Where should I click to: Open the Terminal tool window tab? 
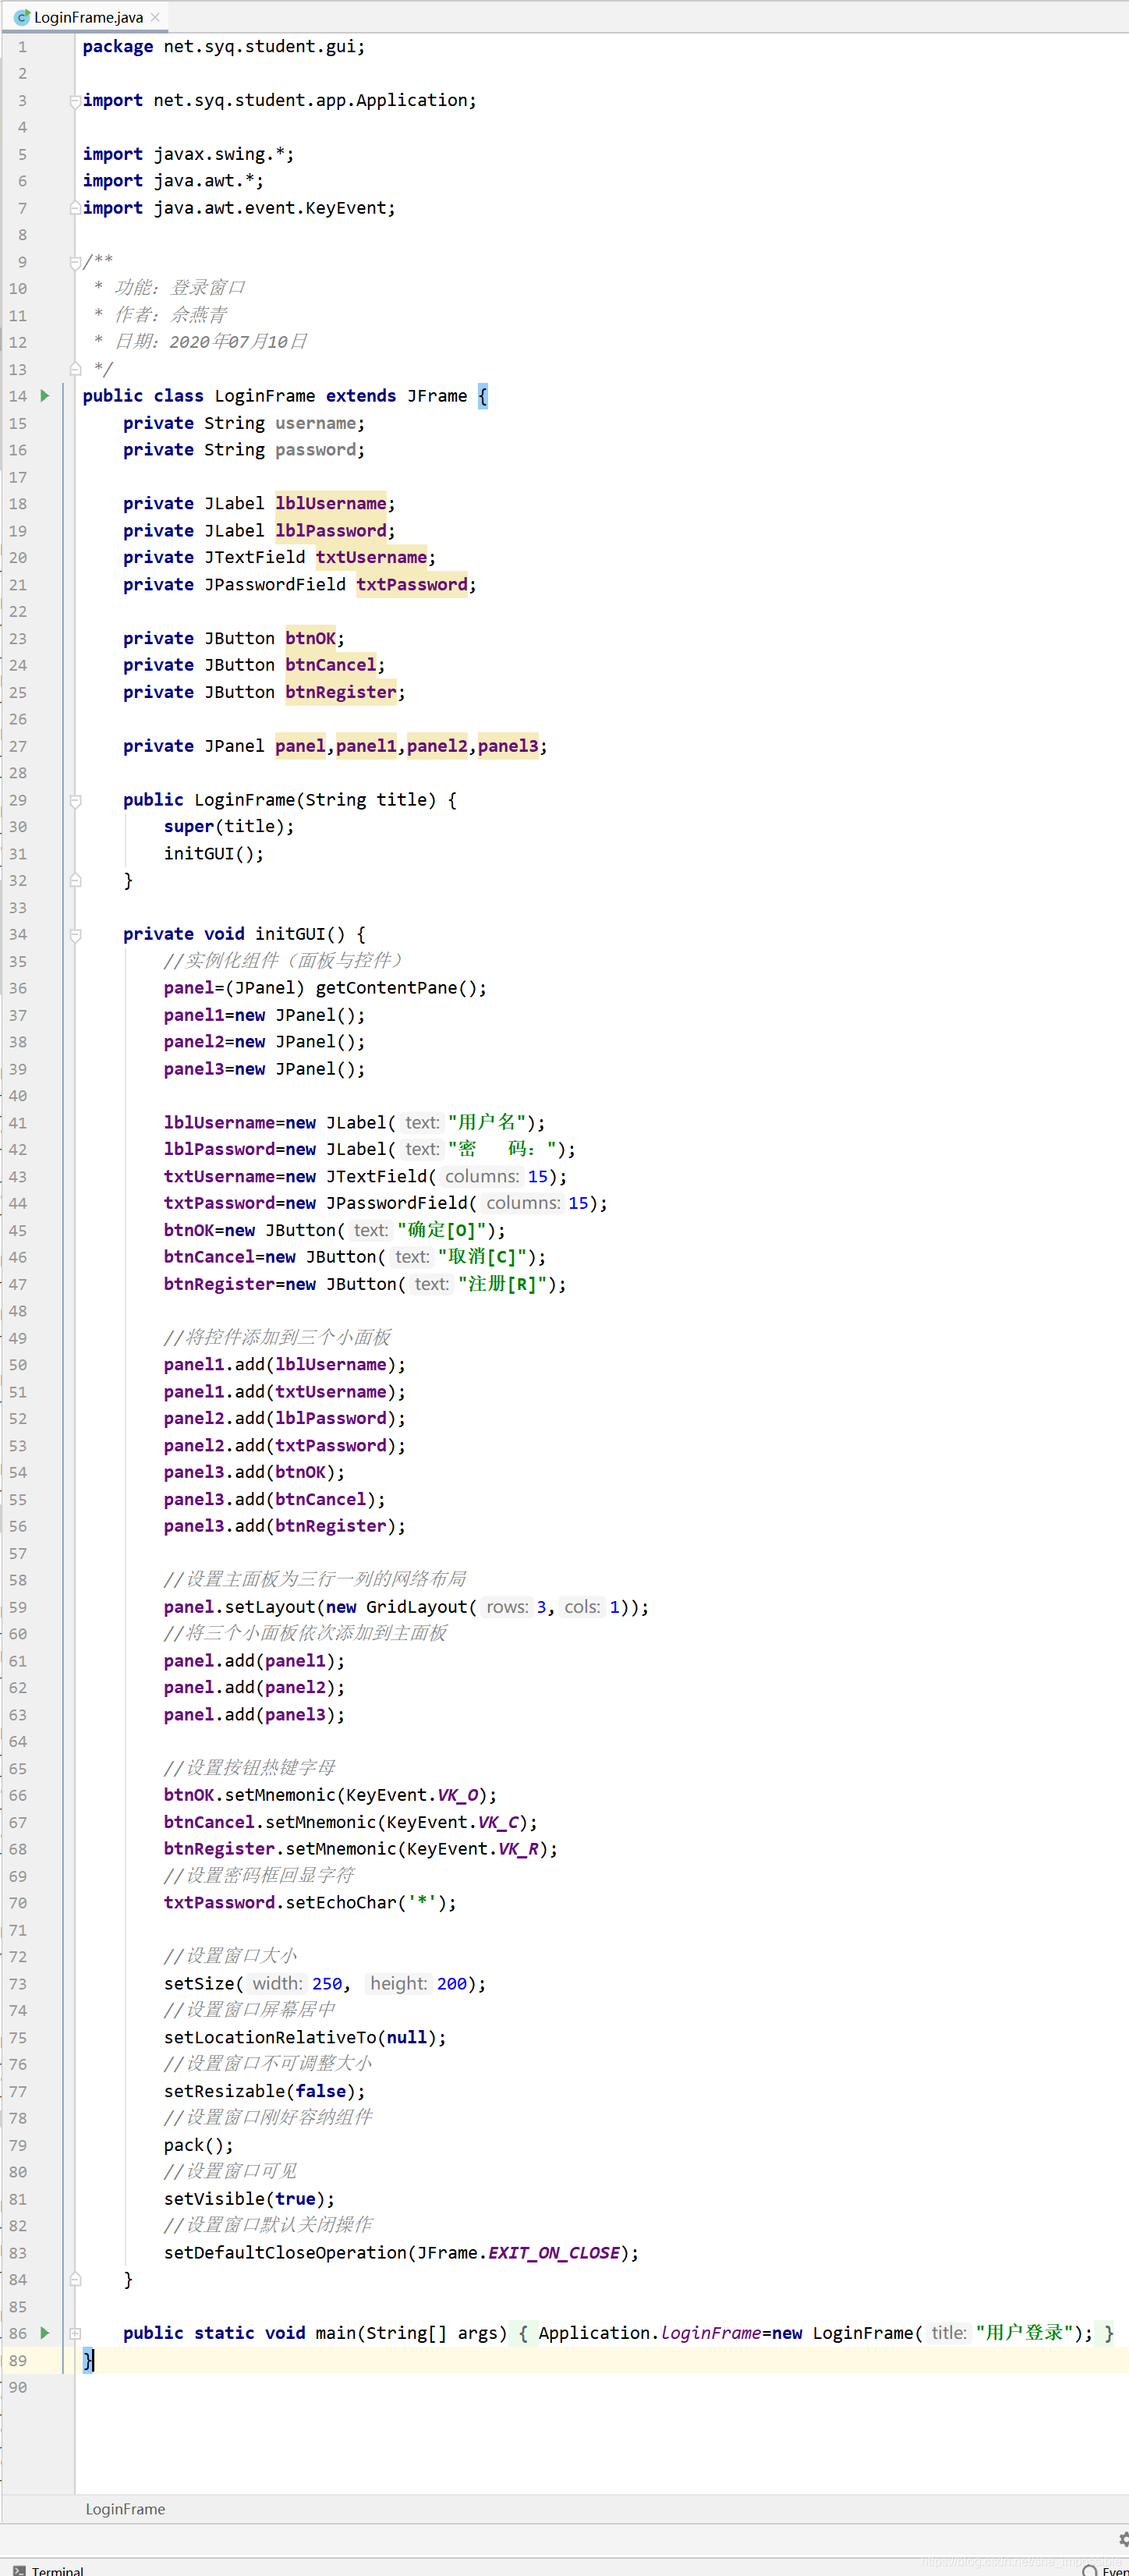point(48,2570)
